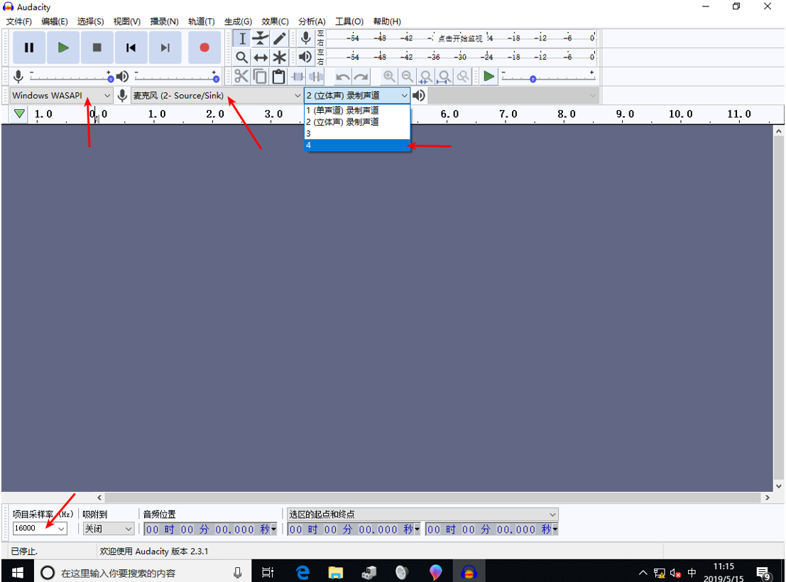Start recording with the red Record button
786x582 pixels.
tap(204, 48)
